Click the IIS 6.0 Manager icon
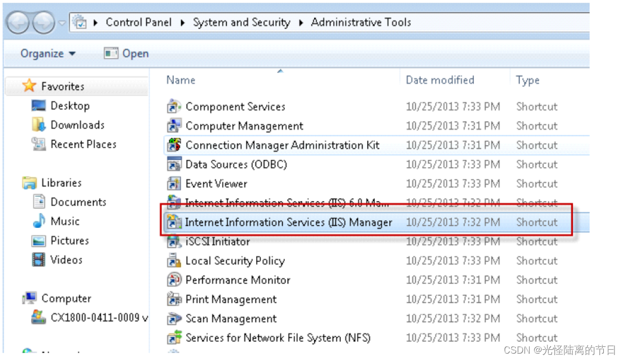 [174, 202]
